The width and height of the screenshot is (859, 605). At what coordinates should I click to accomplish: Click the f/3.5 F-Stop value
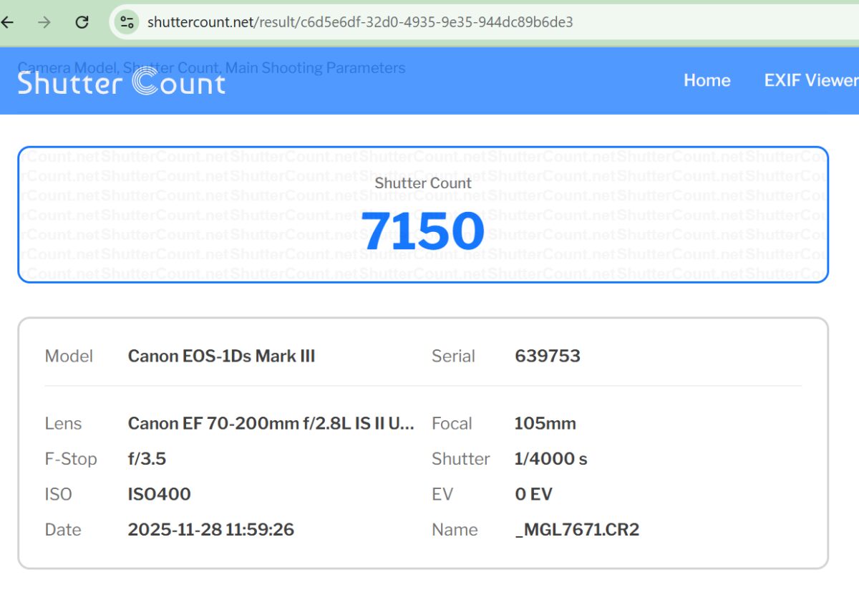coord(147,459)
